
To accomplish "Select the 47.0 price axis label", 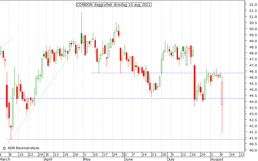I will coord(253,65).
